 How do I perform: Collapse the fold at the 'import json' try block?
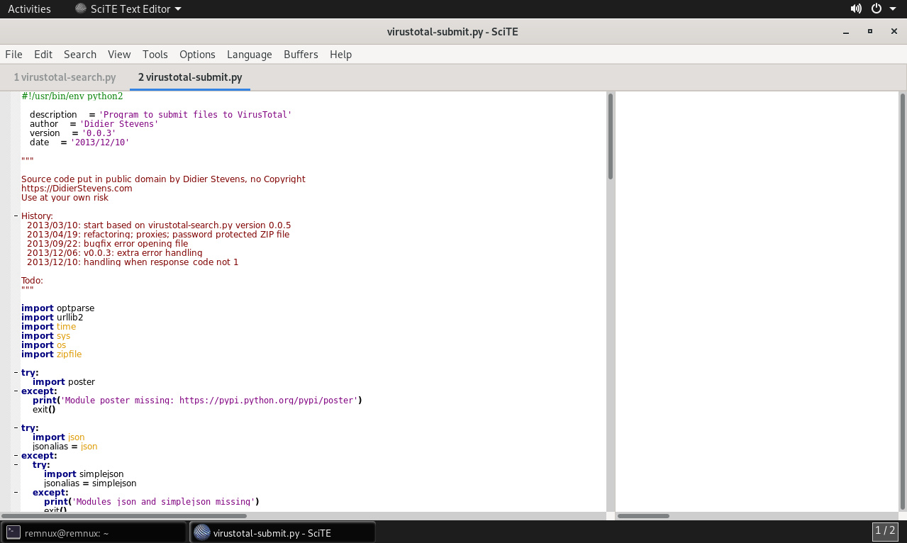(16, 428)
